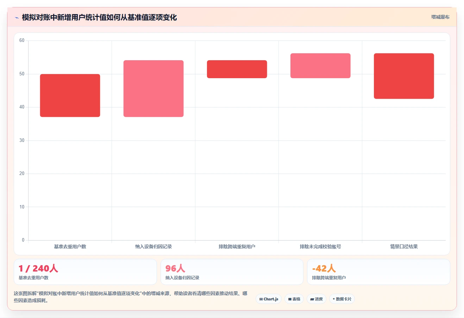Click the x-axis label 排除跨端重复用户
This screenshot has height=318, width=464.
(x=237, y=247)
